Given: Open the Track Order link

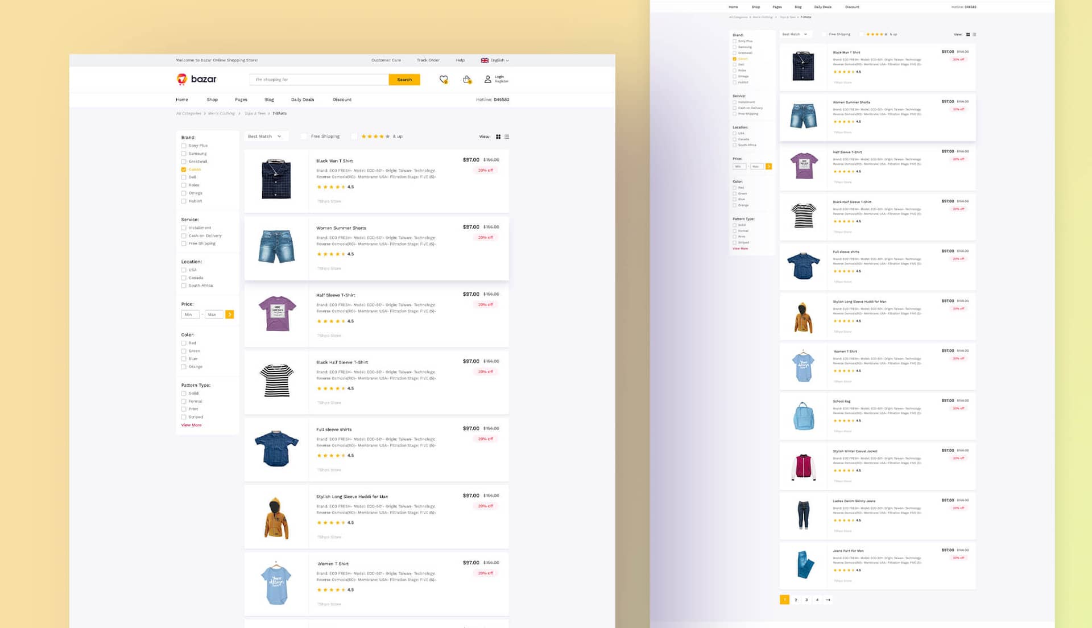Looking at the screenshot, I should click(428, 60).
